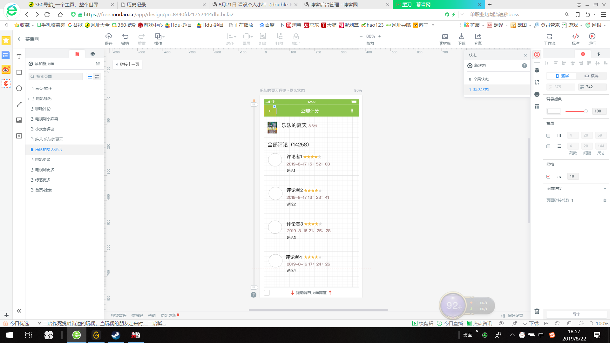Click the 导出 export button

pyautogui.click(x=576, y=314)
